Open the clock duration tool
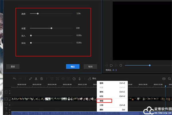172x115 pixels. click(74, 78)
